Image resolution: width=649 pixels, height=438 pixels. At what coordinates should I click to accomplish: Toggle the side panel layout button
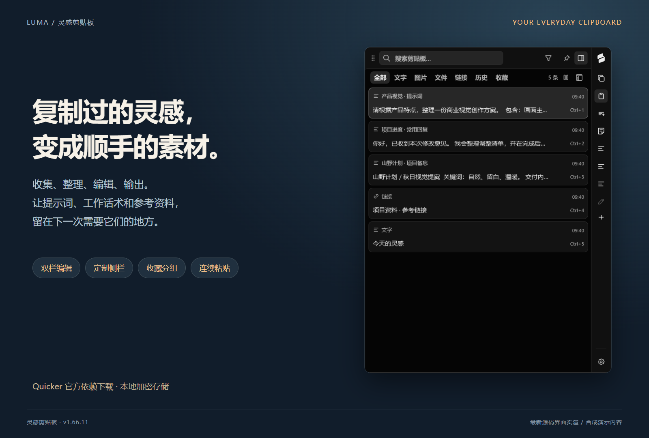coord(581,58)
